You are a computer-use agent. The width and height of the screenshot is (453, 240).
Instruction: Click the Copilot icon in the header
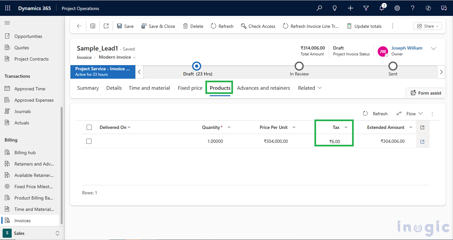(x=428, y=8)
